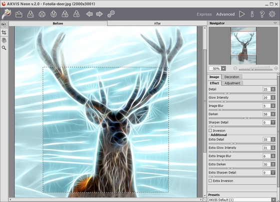Screen dimensions: 280x202
Task: Adjust Glow Intensity value stepper
Action: point(273,97)
